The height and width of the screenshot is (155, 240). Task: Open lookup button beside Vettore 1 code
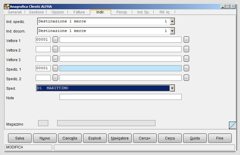(55, 40)
